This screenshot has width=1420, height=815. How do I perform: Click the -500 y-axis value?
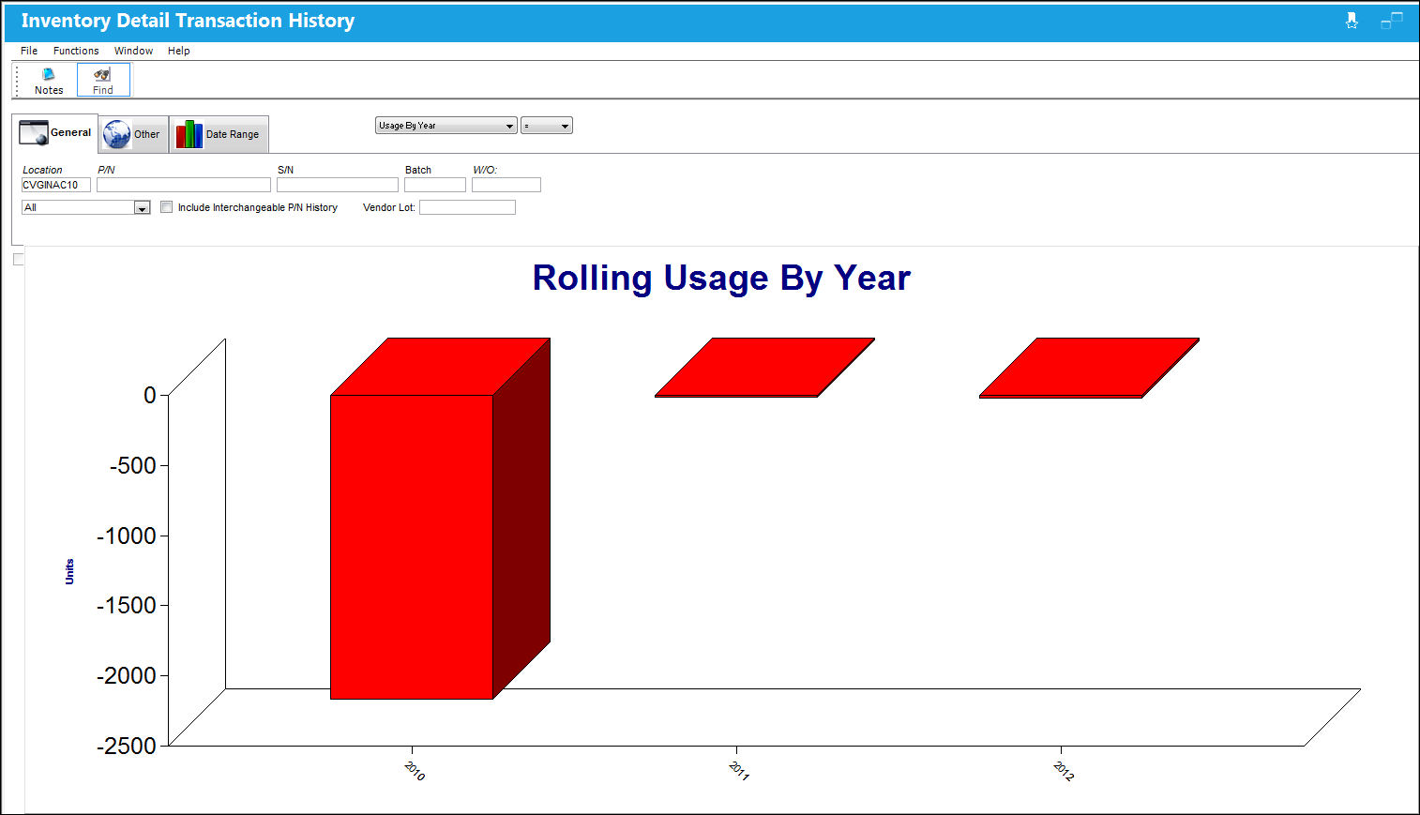[133, 466]
